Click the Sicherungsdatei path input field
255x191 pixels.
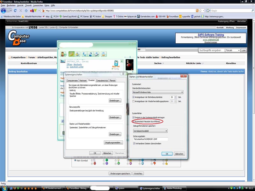[150, 139]
